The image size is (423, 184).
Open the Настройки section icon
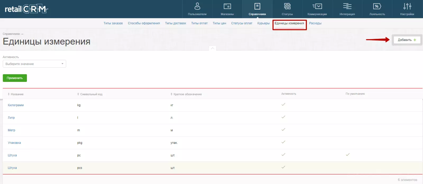407,6
